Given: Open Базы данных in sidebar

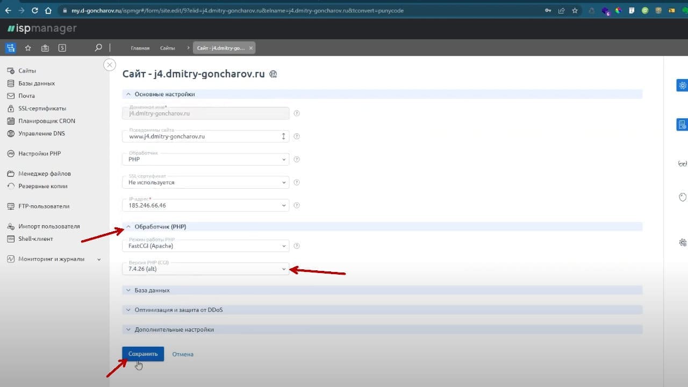Looking at the screenshot, I should point(37,83).
